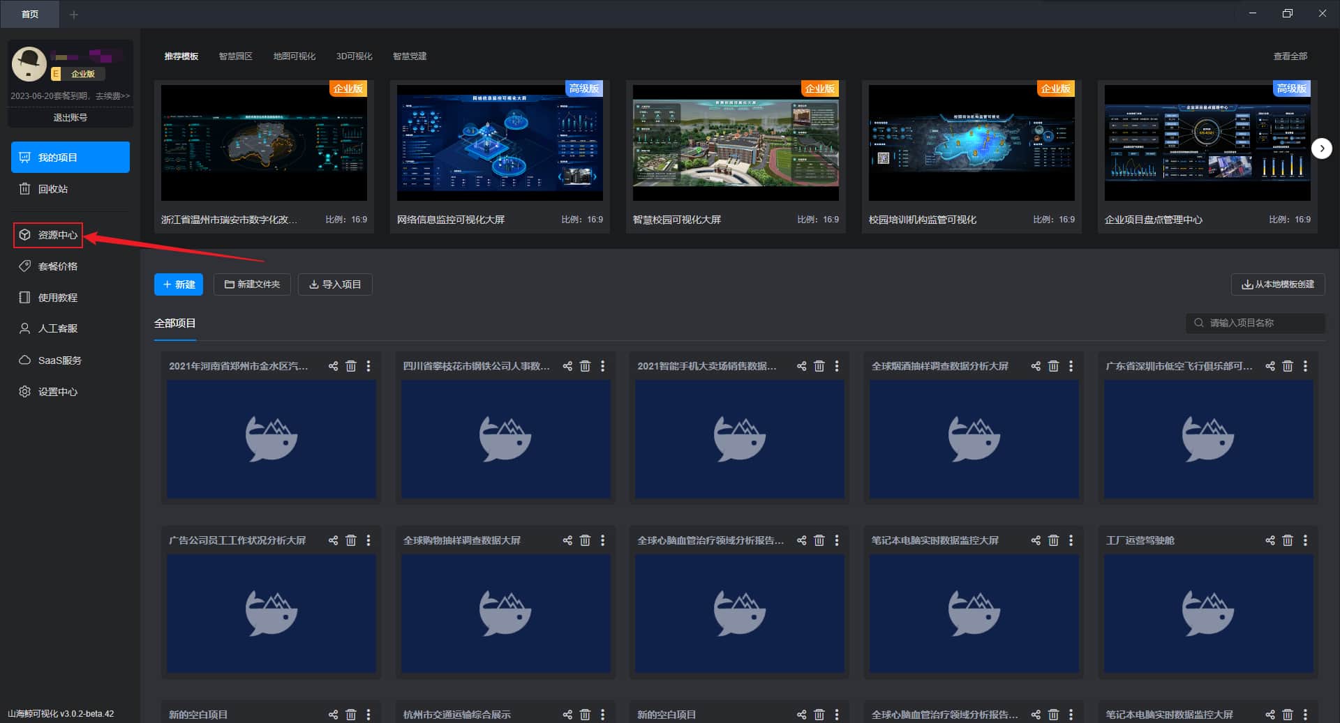Click the blue 新建 button
Viewport: 1340px width, 723px height.
179,284
